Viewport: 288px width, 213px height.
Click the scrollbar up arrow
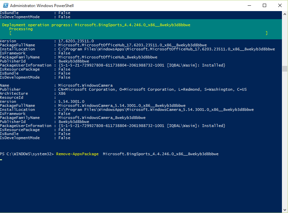(x=285, y=14)
